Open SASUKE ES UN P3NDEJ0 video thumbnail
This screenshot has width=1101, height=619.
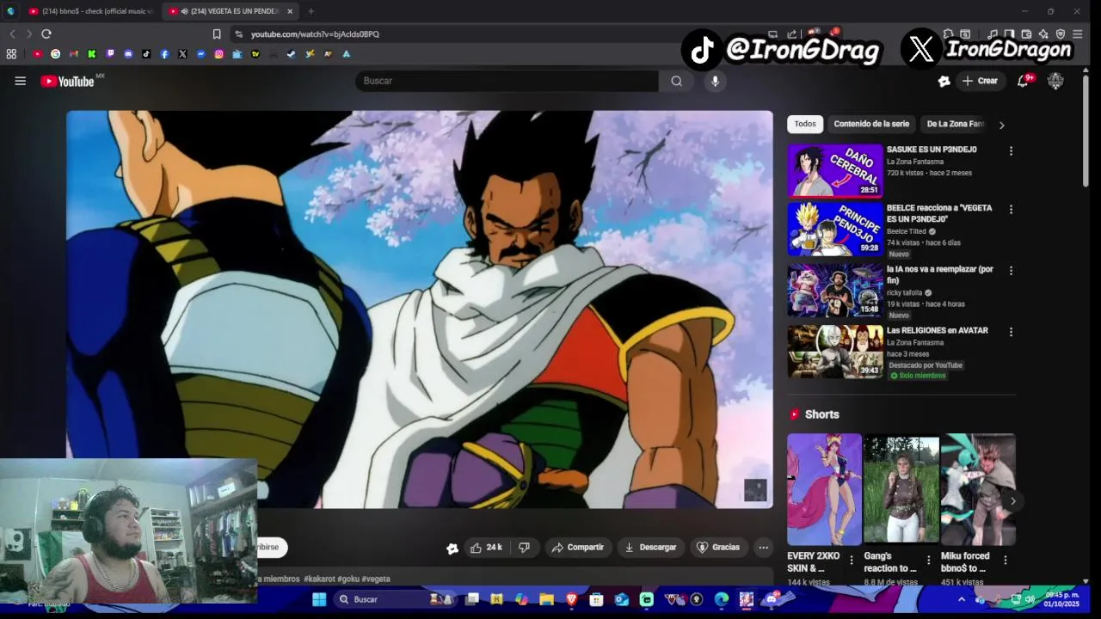click(x=835, y=170)
